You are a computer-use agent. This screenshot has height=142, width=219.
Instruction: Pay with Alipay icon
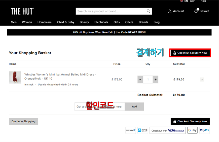[x=142, y=130]
